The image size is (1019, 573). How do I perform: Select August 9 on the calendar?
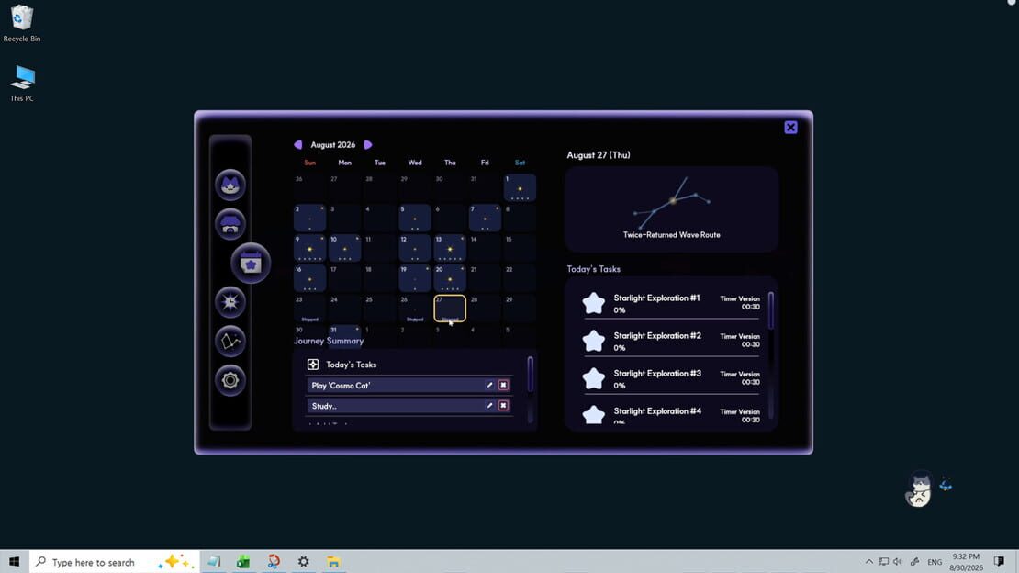(x=309, y=248)
